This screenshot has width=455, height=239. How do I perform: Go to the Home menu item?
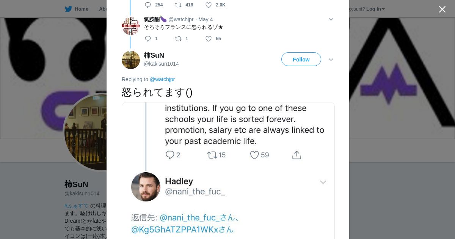(x=81, y=9)
